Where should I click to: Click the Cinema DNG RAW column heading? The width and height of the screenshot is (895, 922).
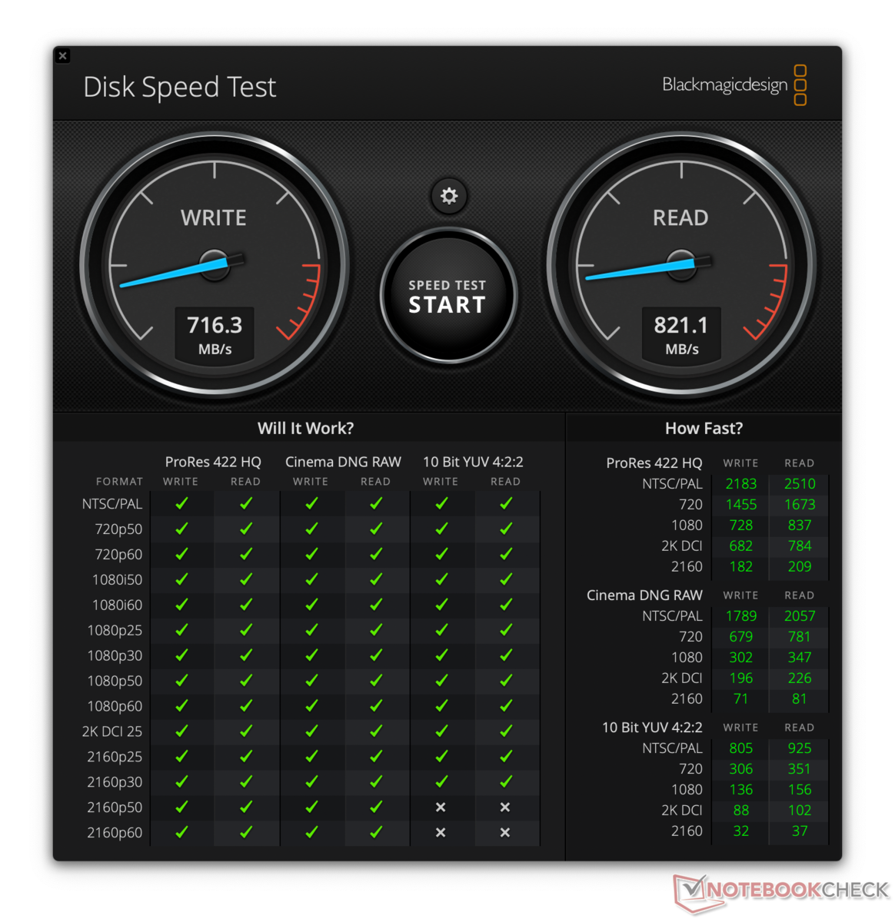pos(343,462)
